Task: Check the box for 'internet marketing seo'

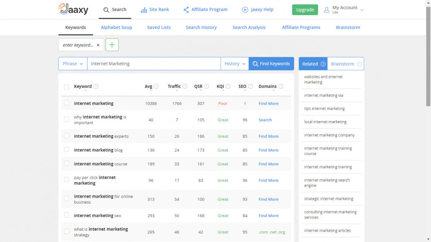Action: click(66, 215)
